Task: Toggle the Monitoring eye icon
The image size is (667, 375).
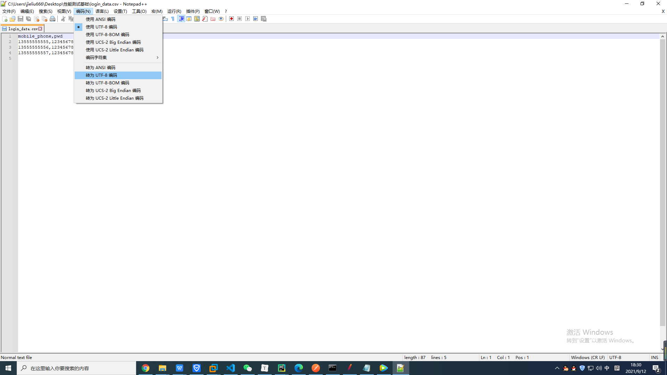Action: coord(221,19)
